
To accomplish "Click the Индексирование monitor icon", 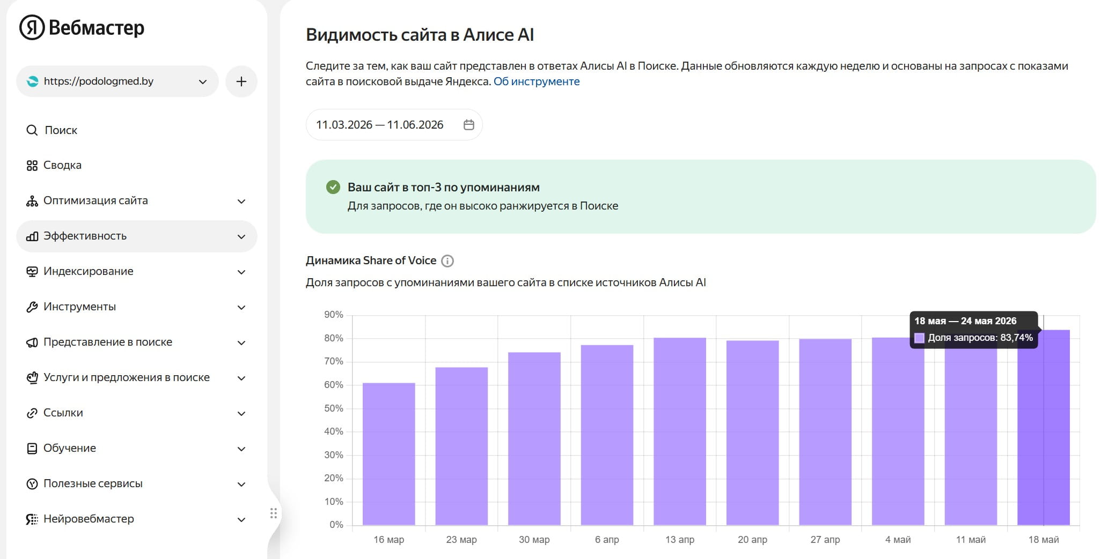I will point(32,272).
